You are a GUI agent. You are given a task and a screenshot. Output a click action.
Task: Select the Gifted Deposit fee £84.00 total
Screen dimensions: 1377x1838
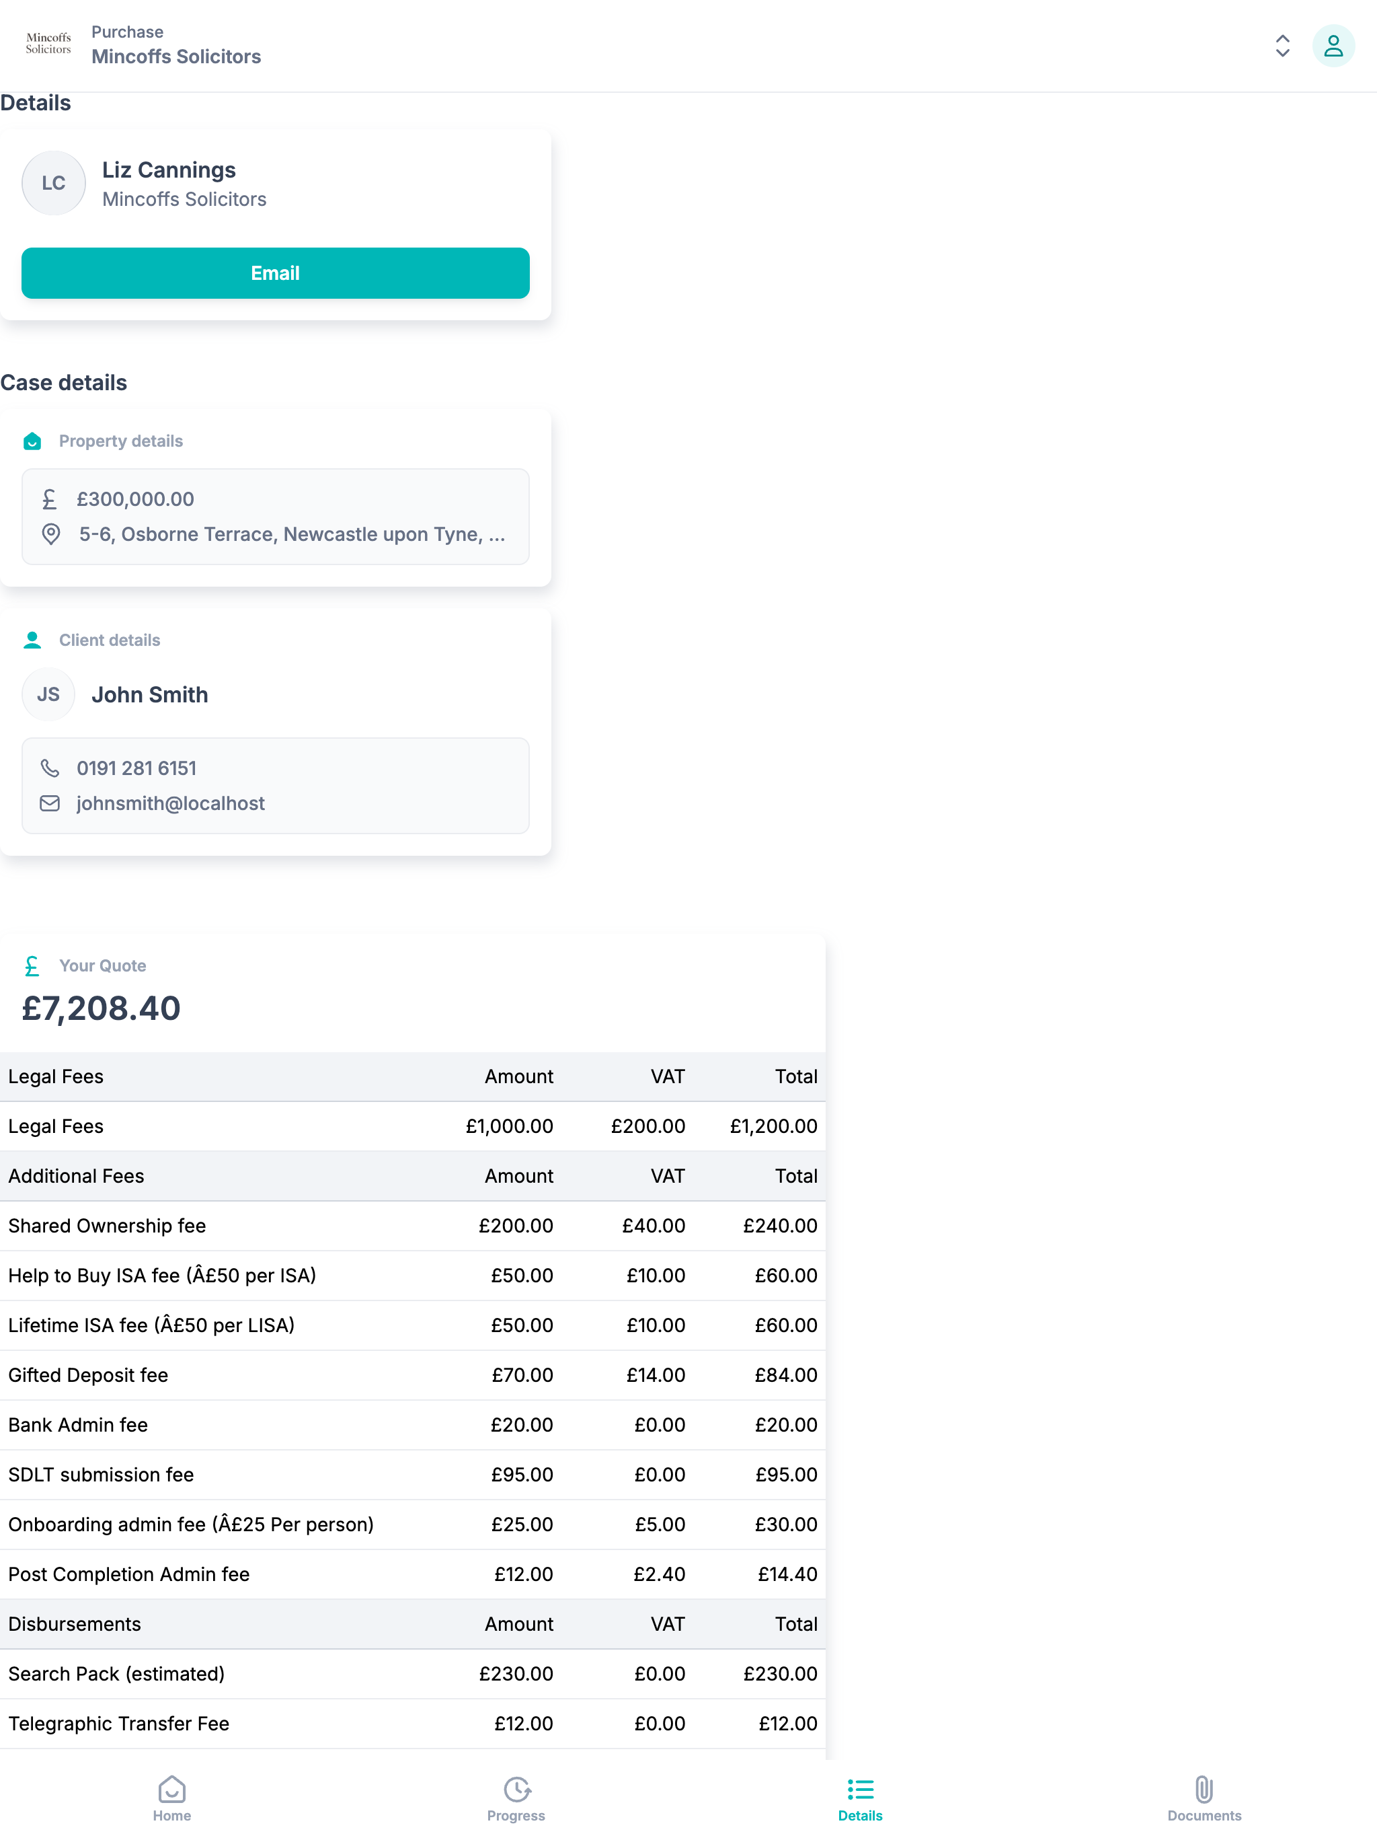pyautogui.click(x=786, y=1375)
